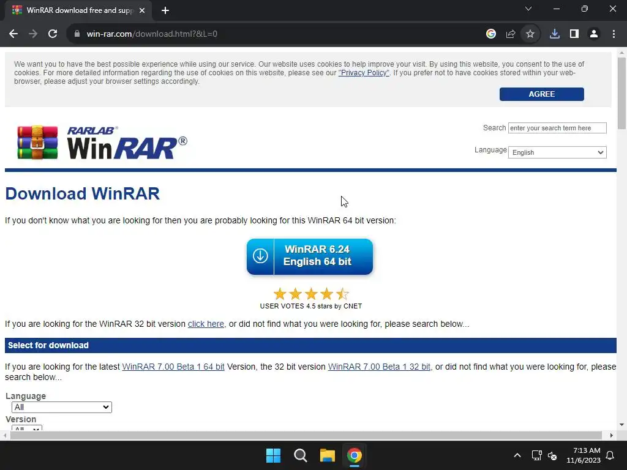
Task: Open a new browser tab
Action: click(165, 10)
